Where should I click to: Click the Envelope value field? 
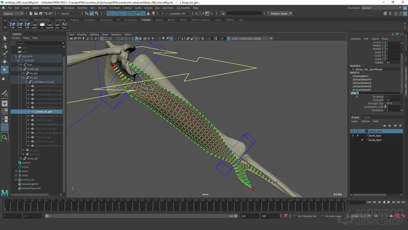(x=392, y=97)
